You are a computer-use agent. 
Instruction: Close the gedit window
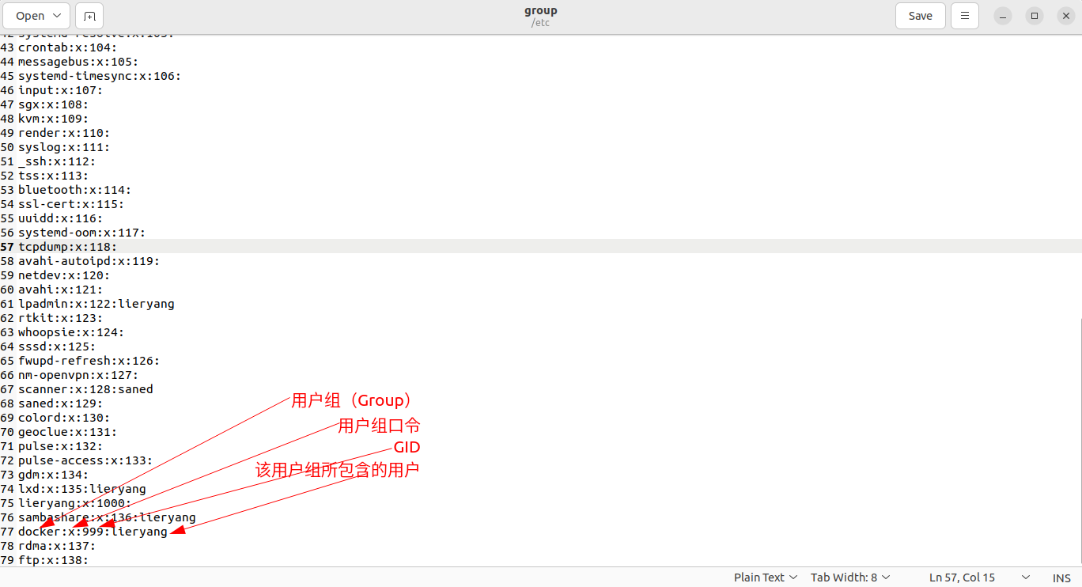coord(1066,16)
